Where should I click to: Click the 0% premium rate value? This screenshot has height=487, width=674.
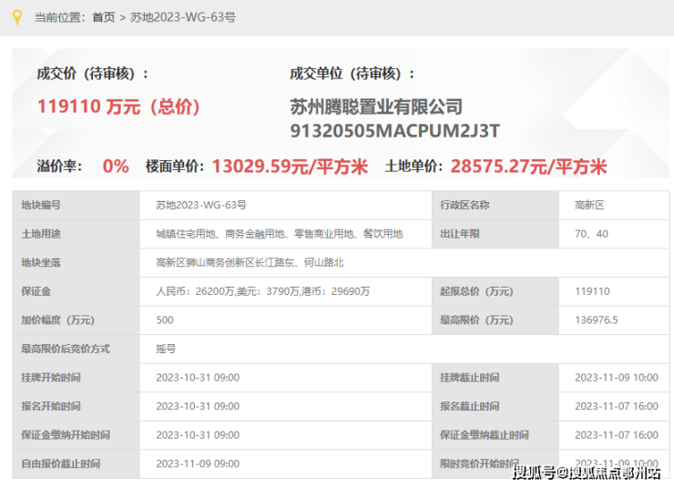pyautogui.click(x=116, y=167)
